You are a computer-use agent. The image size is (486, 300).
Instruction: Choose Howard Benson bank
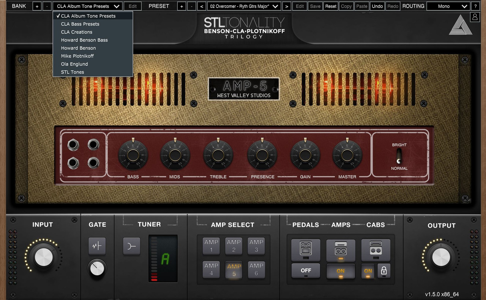tap(93, 48)
